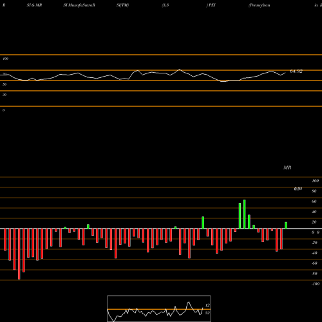Click the -60 label on MR axis
322x322 pixels.
[x=314, y=263]
